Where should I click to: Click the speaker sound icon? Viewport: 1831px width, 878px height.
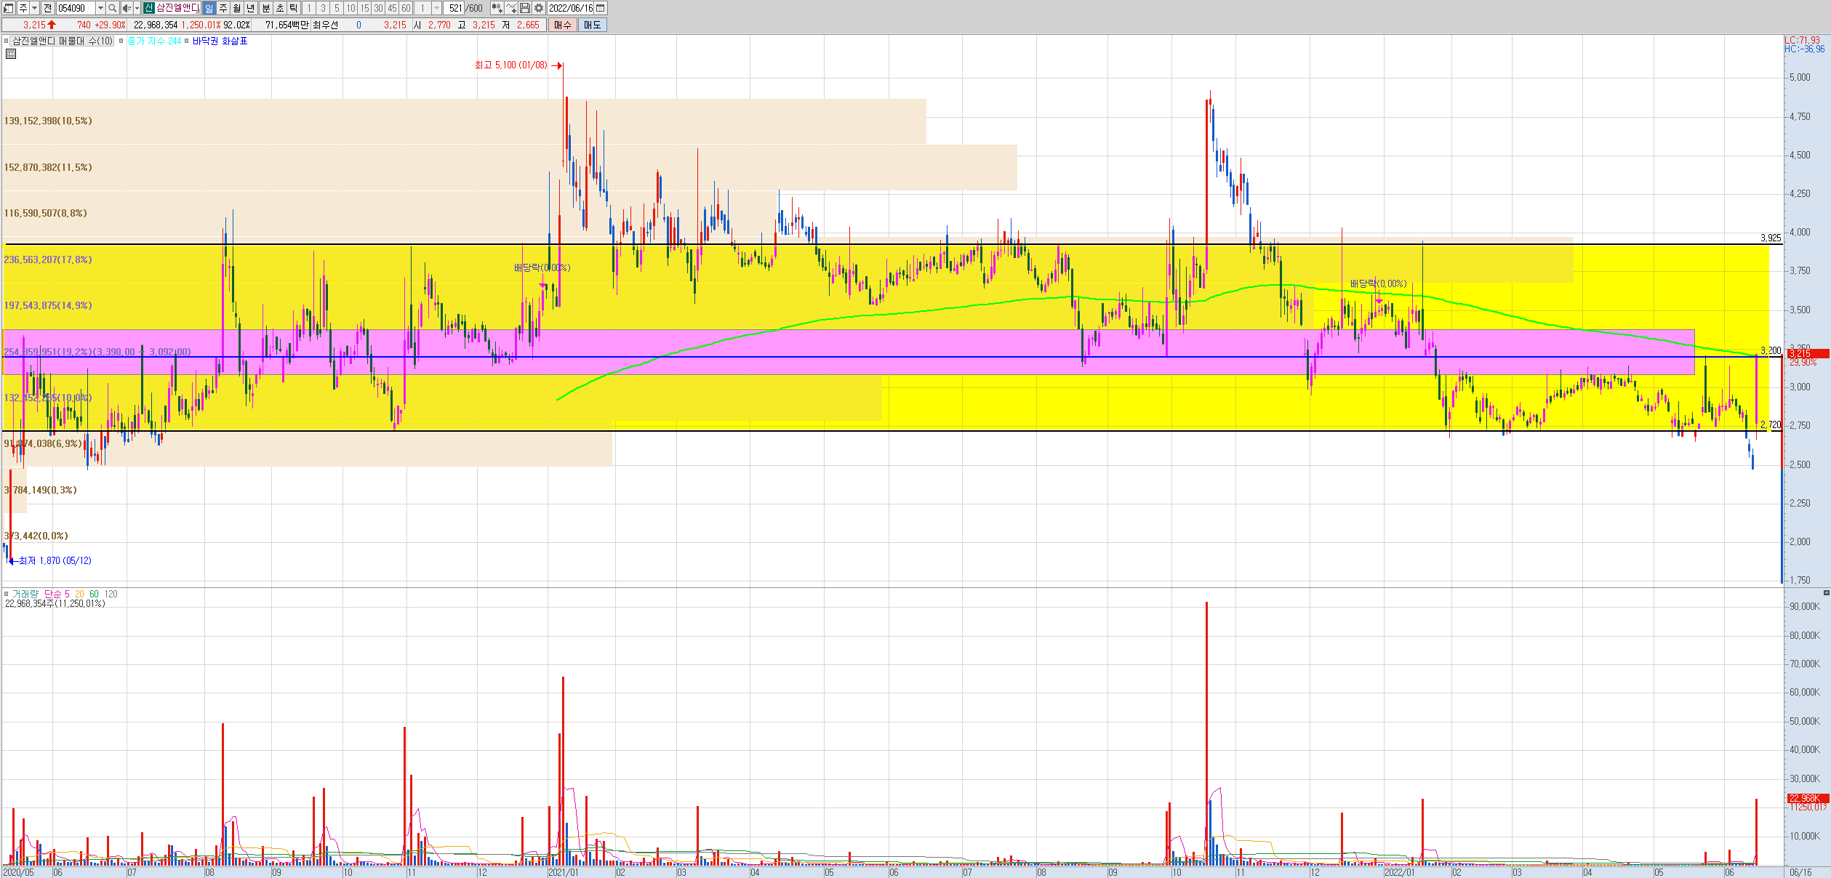127,8
